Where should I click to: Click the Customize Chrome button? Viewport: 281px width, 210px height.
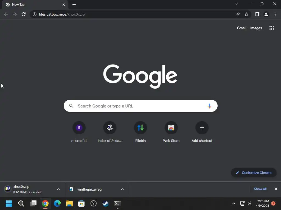(254, 173)
